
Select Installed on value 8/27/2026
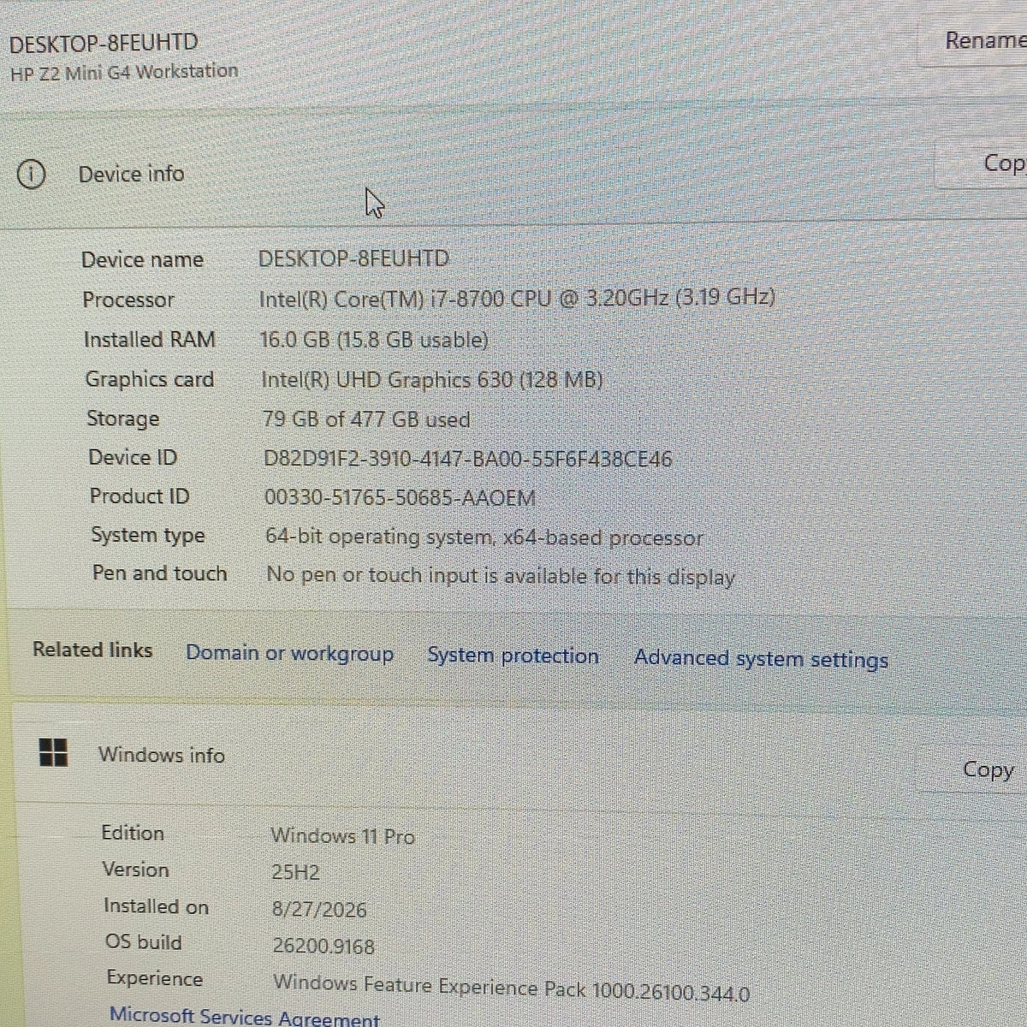pyautogui.click(x=319, y=910)
